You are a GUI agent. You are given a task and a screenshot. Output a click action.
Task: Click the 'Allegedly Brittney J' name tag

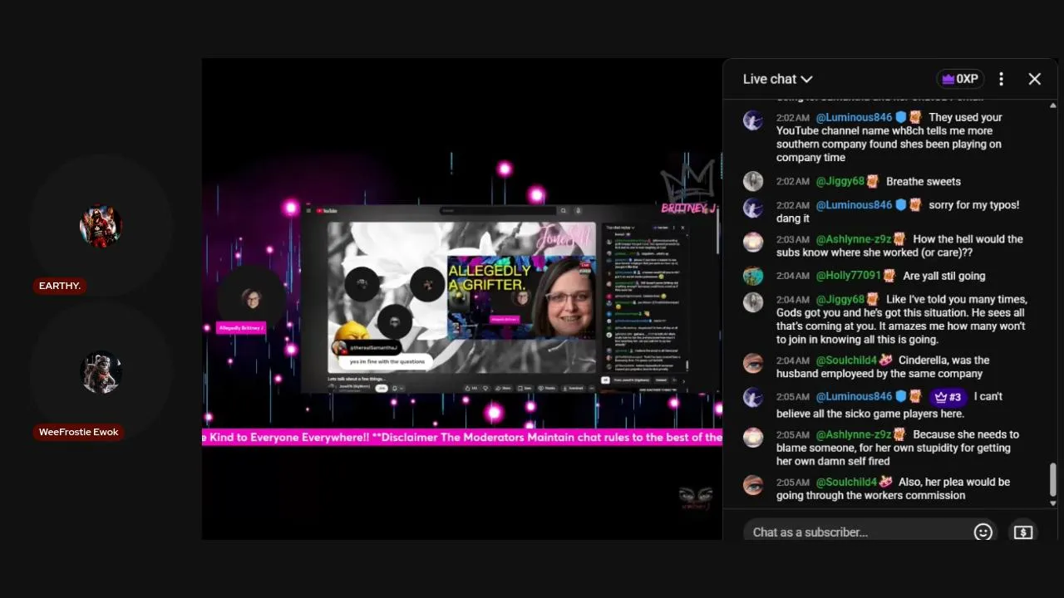[240, 328]
